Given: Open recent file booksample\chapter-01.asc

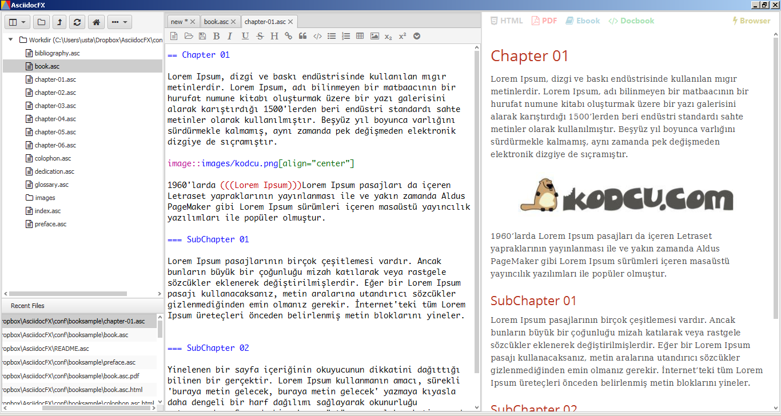Looking at the screenshot, I should [79, 321].
